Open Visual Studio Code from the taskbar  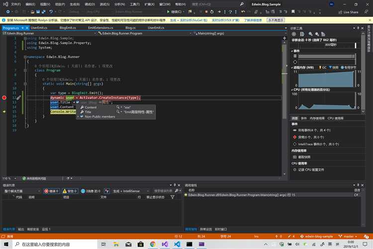coord(177,244)
